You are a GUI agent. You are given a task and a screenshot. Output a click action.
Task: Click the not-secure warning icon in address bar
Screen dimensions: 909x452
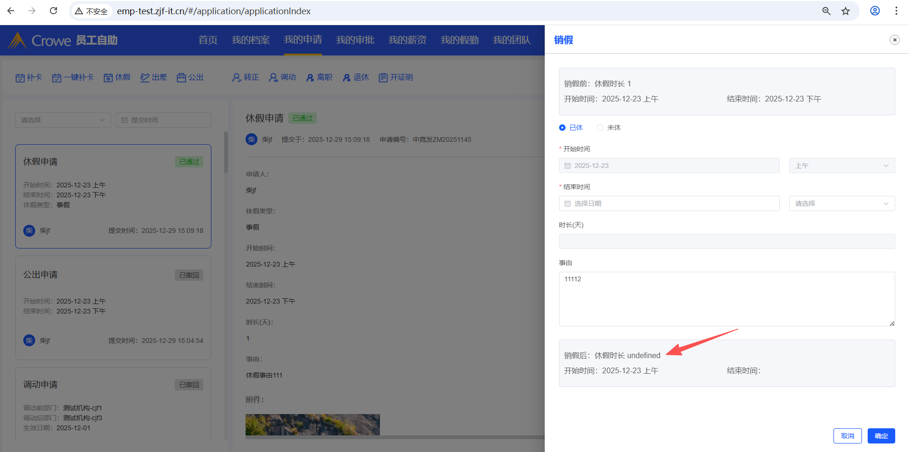click(x=79, y=11)
